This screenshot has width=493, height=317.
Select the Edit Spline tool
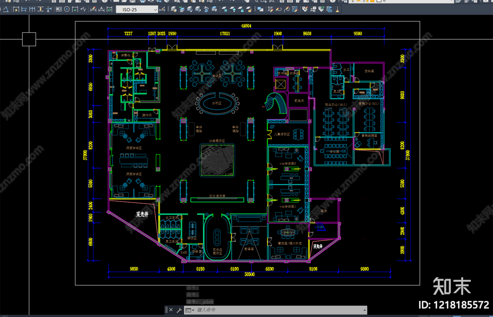287,9
